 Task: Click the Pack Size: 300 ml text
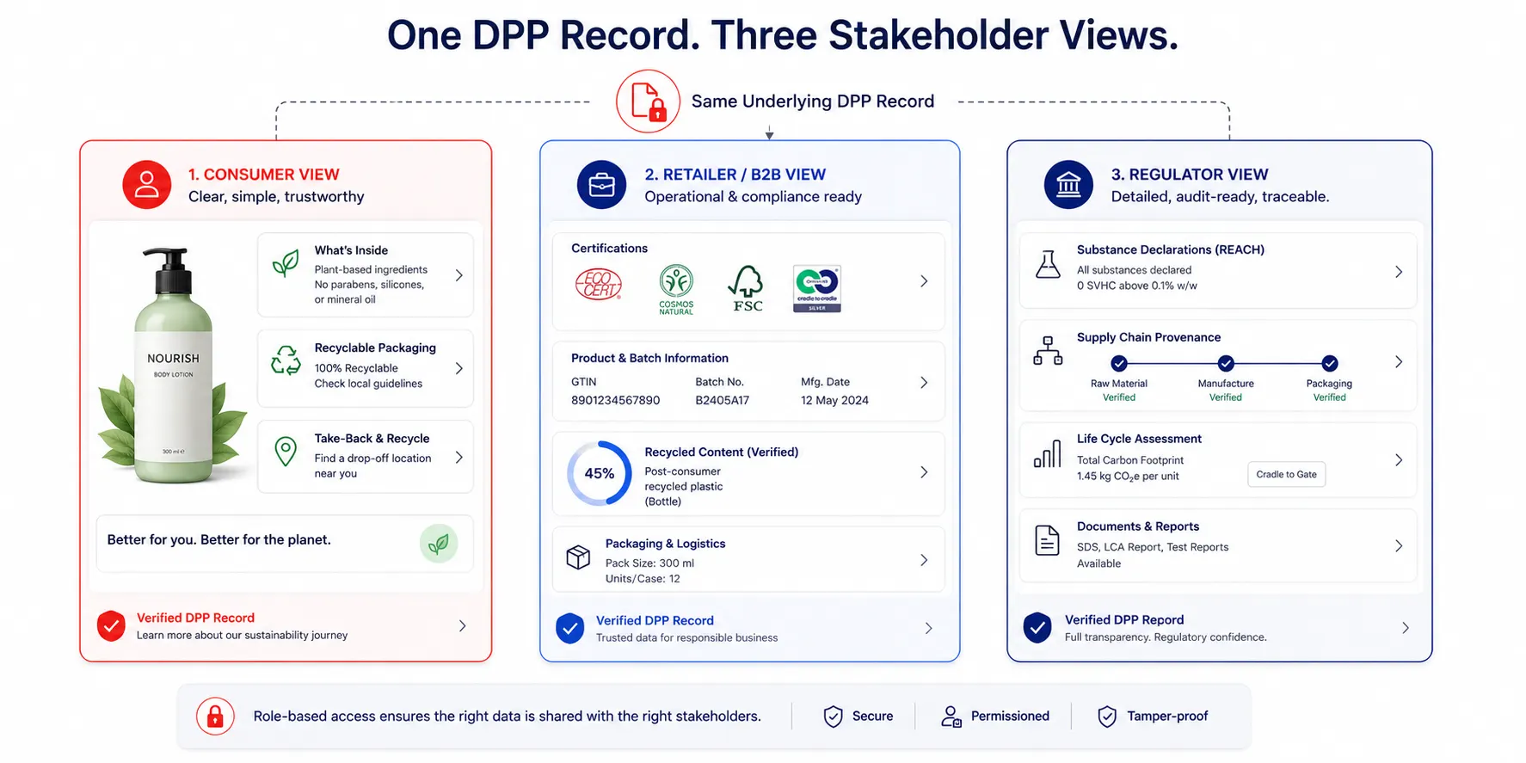649,563
